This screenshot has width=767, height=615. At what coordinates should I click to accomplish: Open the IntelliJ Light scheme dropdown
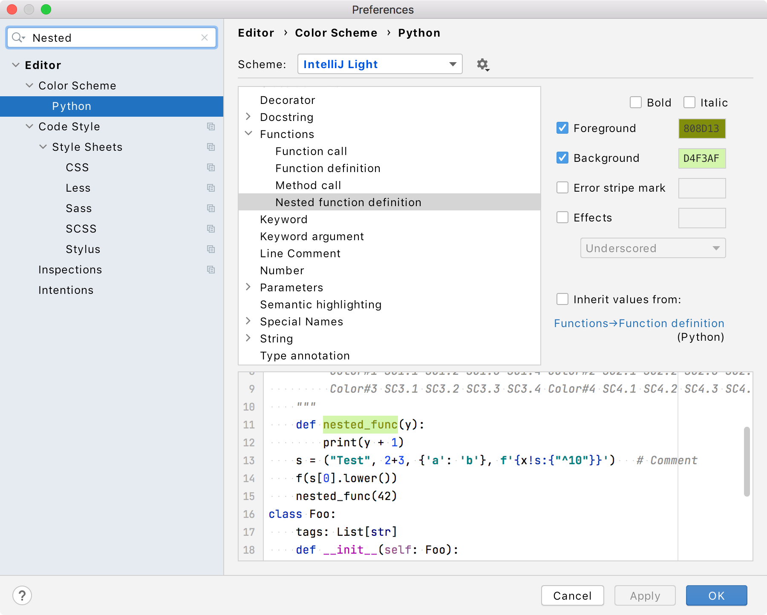click(380, 64)
